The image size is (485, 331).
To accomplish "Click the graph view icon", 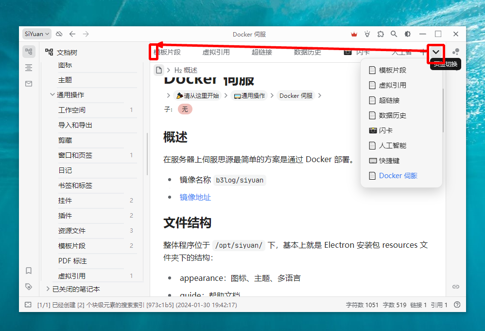I will (455, 52).
